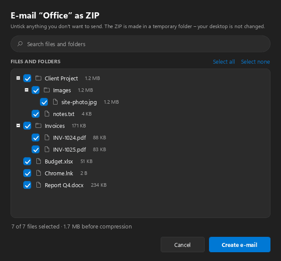
Task: Untick the Invoices folder checkbox
Action: coord(27,126)
